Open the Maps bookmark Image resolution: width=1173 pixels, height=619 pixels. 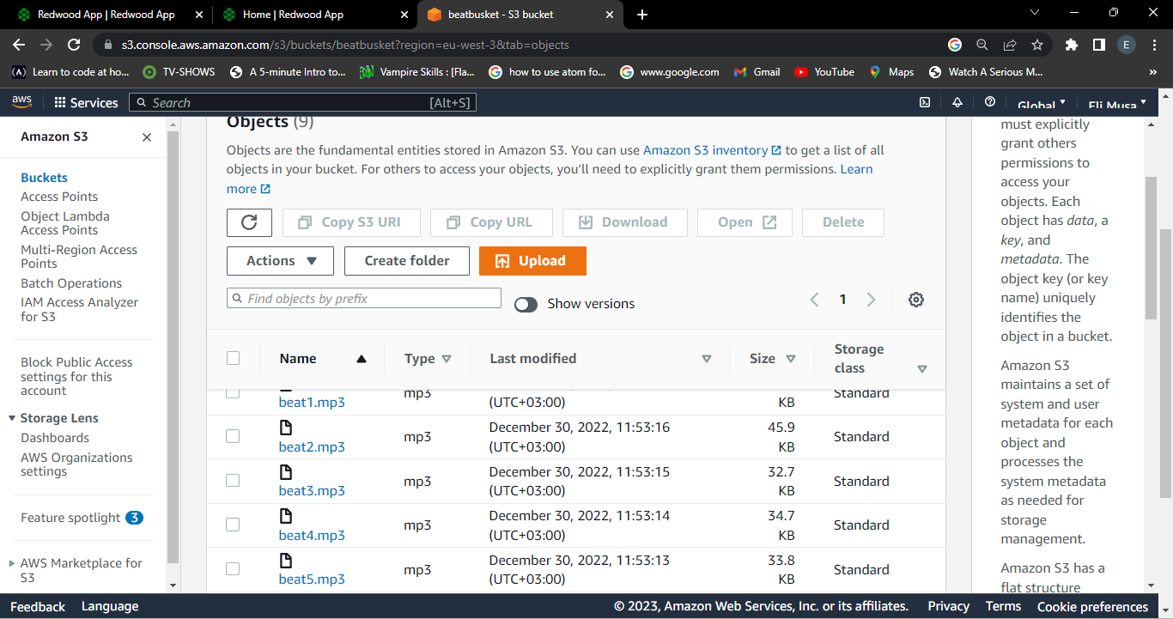pos(891,72)
